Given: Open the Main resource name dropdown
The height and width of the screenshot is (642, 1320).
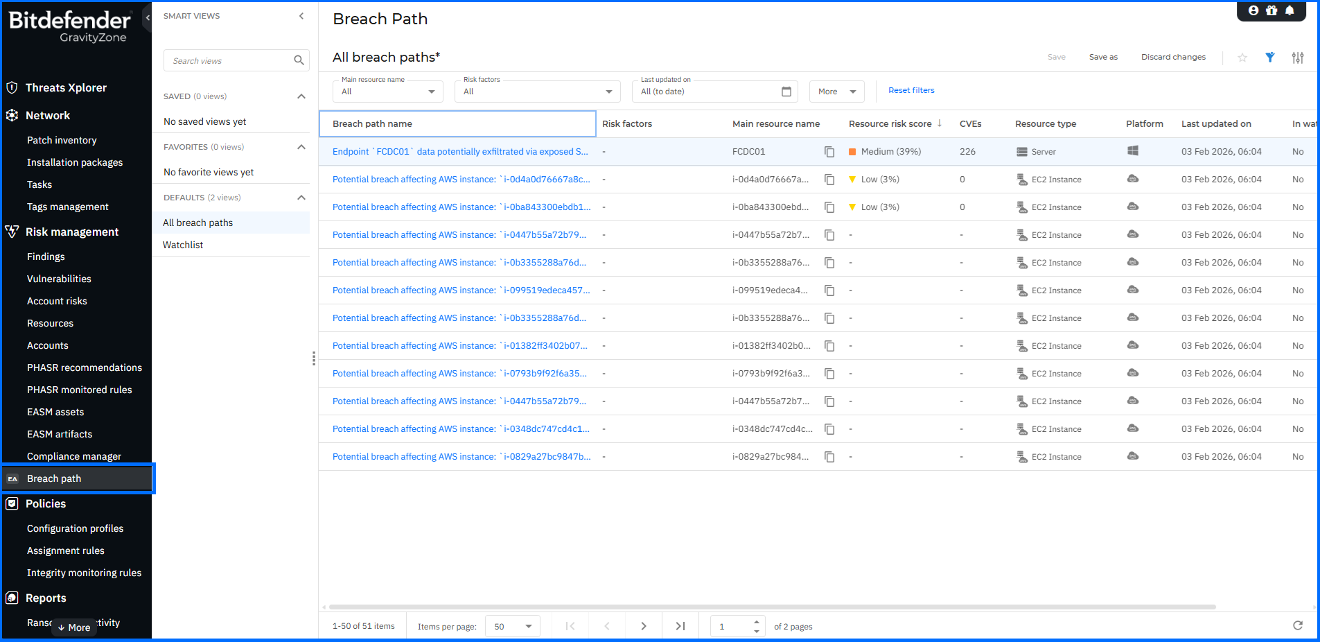Looking at the screenshot, I should [388, 92].
